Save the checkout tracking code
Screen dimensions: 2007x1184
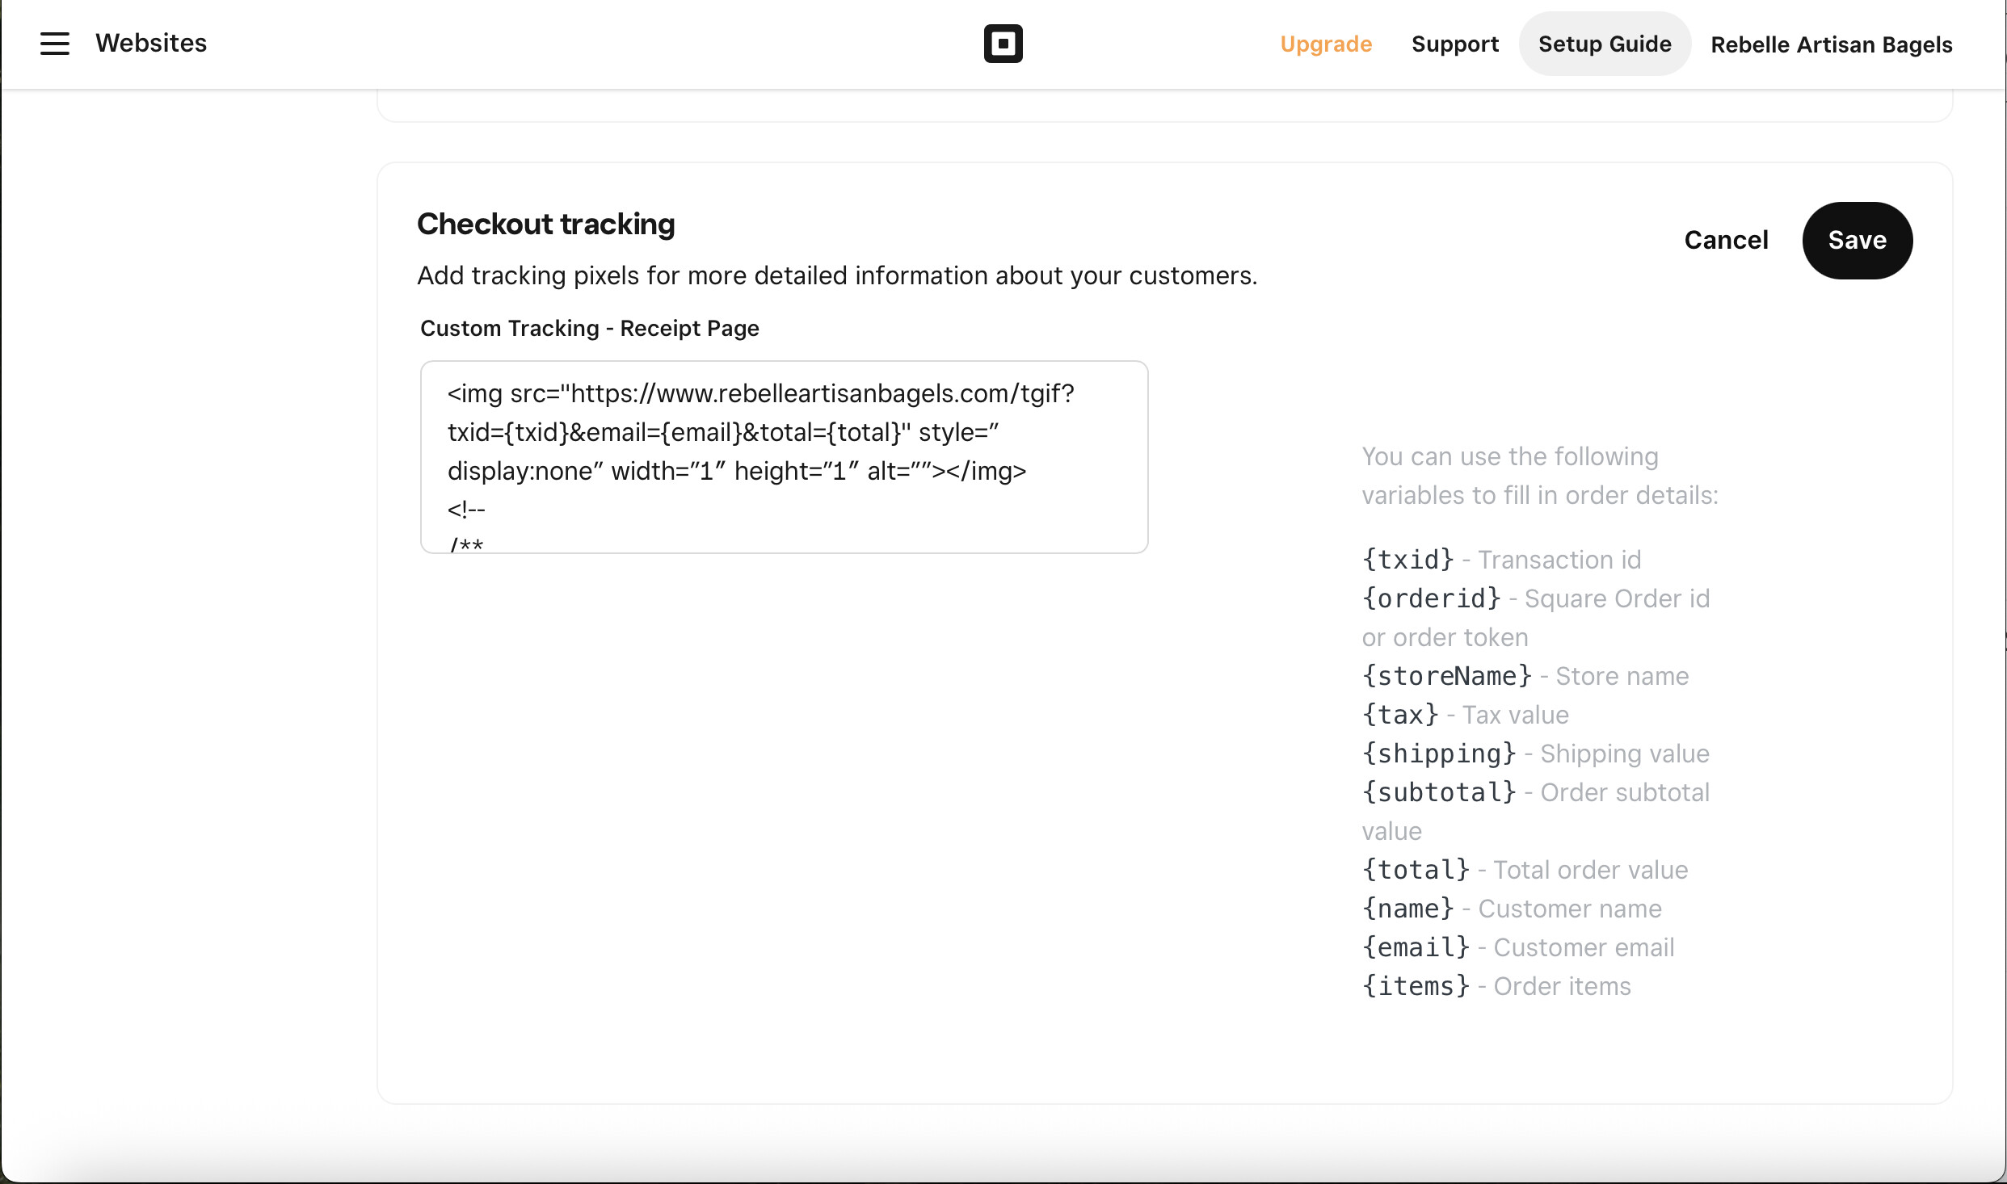click(x=1857, y=241)
